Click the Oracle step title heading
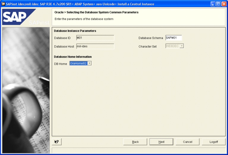Screen dimensions: 228x155 pos(96,12)
